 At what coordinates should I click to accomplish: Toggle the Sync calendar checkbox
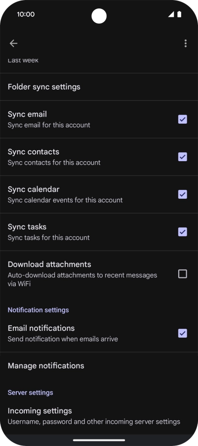click(182, 194)
